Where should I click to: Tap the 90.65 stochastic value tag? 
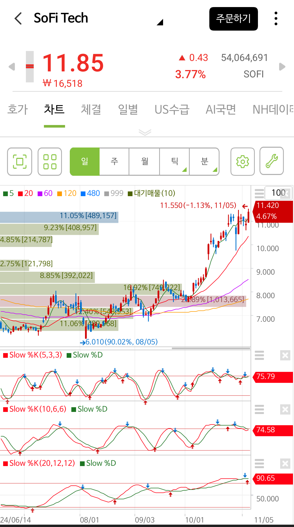[x=273, y=478]
